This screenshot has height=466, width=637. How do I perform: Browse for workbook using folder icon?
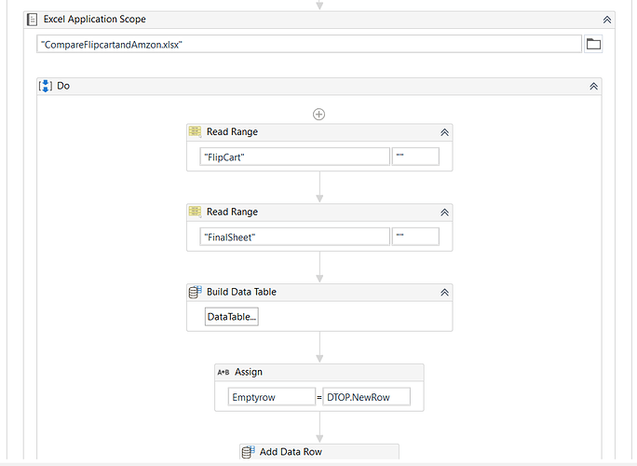(x=593, y=44)
